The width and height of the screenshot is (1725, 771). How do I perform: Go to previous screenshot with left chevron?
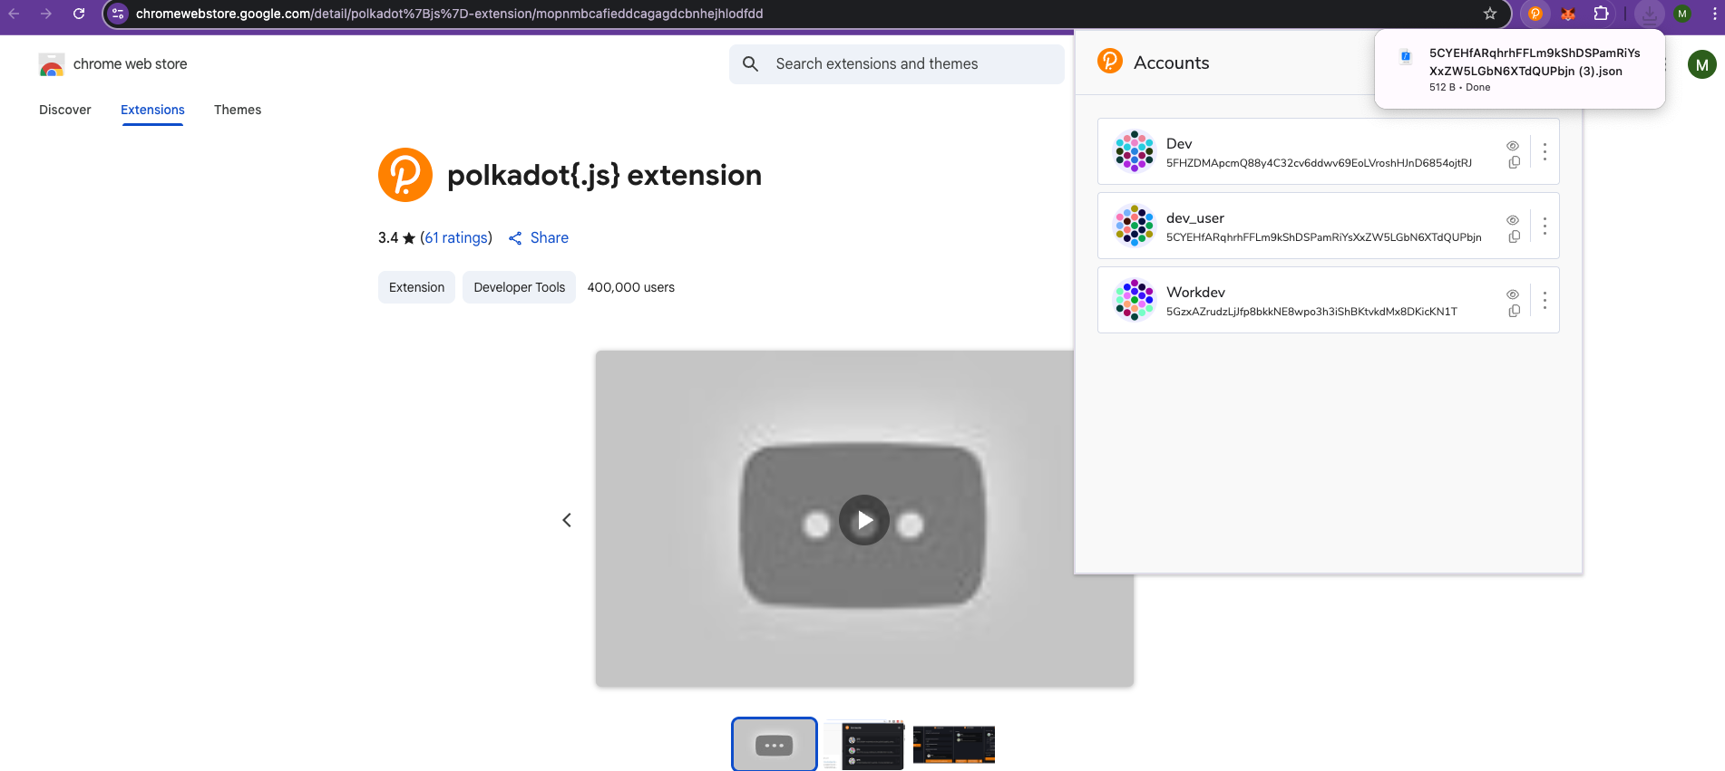click(x=567, y=520)
